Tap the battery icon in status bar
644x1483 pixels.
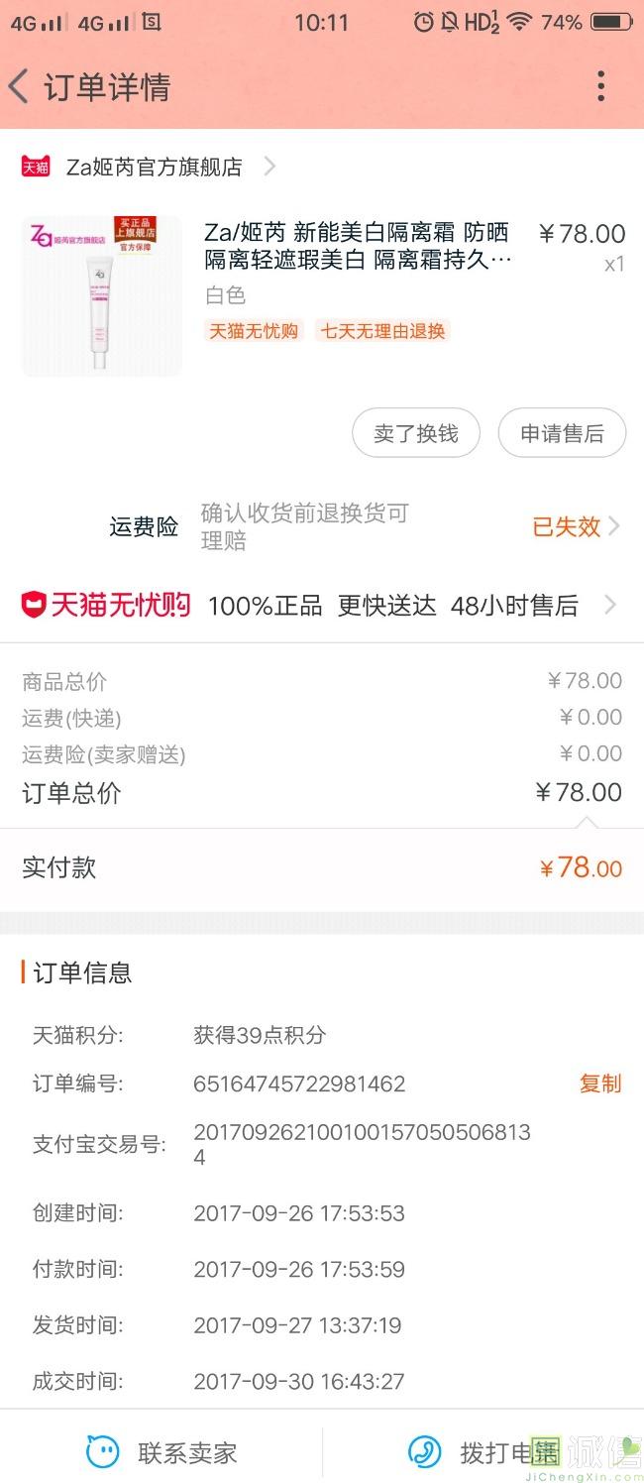[x=611, y=21]
